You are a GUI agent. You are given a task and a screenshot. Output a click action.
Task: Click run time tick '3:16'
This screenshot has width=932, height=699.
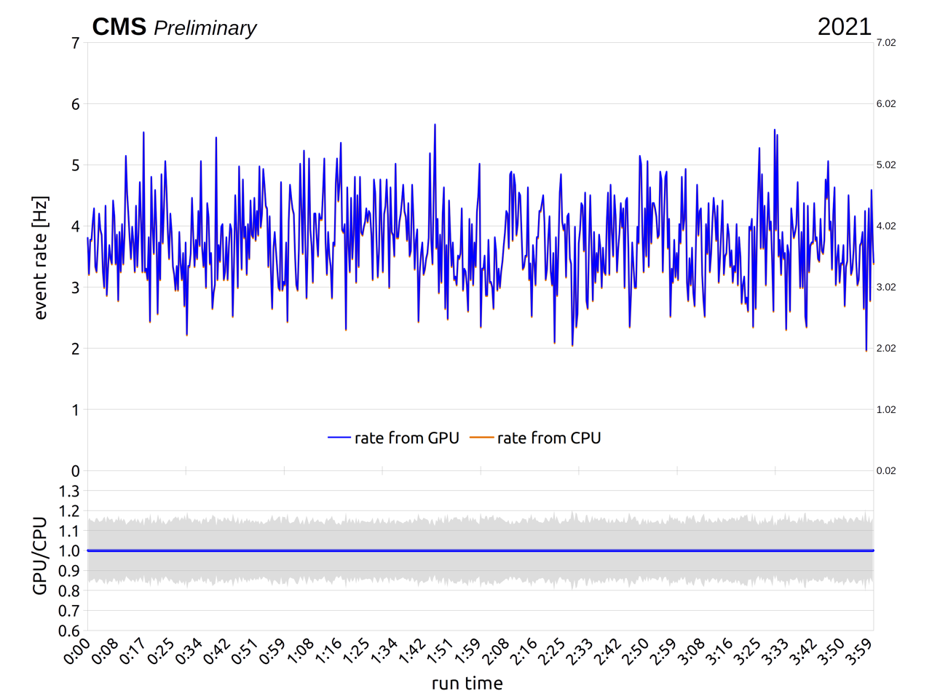pos(722,652)
